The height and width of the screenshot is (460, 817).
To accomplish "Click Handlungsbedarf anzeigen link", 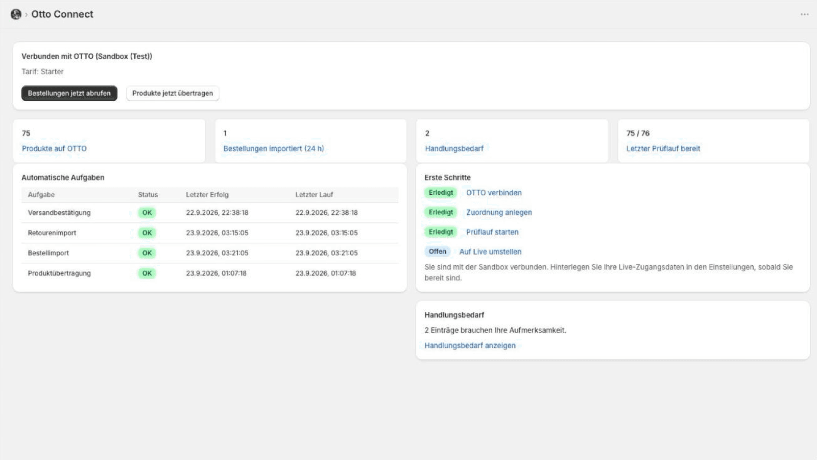I will (x=470, y=346).
